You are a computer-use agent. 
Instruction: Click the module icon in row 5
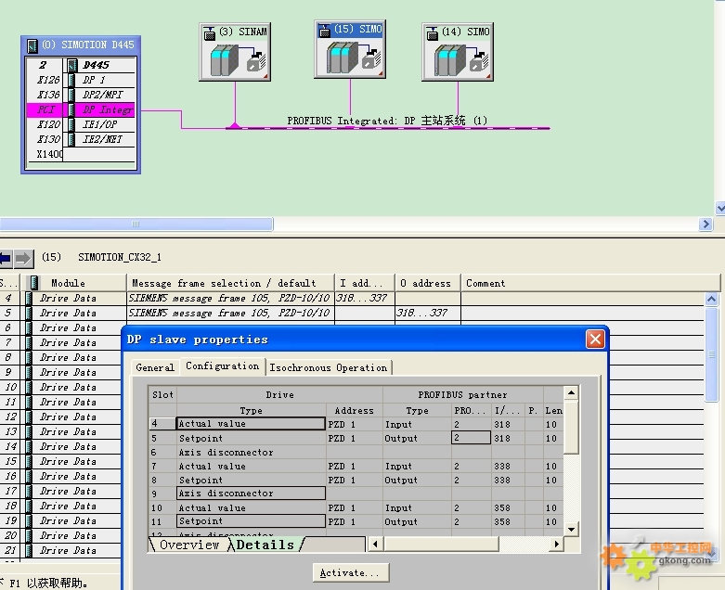29,313
